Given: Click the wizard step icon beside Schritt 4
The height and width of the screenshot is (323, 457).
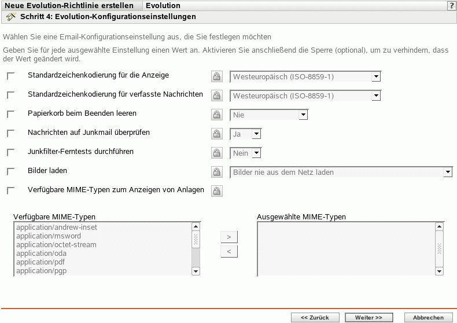Looking at the screenshot, I should tap(11, 17).
